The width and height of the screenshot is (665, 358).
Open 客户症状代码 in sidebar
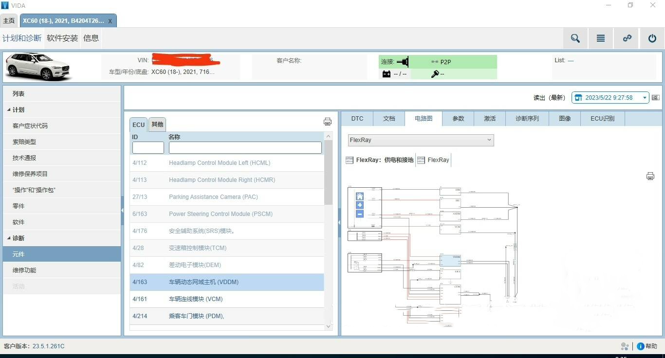62,126
